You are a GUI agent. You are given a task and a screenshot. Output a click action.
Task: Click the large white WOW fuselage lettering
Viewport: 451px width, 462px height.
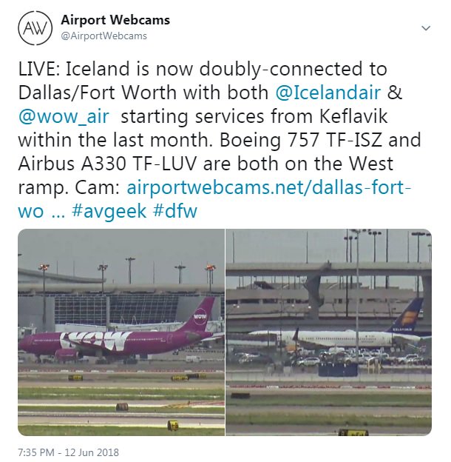tap(96, 340)
